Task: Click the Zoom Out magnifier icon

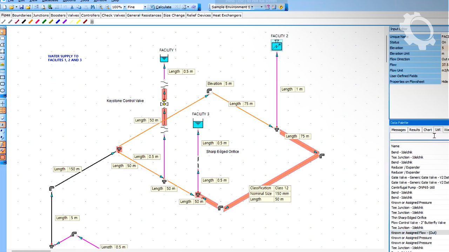Action: tap(107, 7)
